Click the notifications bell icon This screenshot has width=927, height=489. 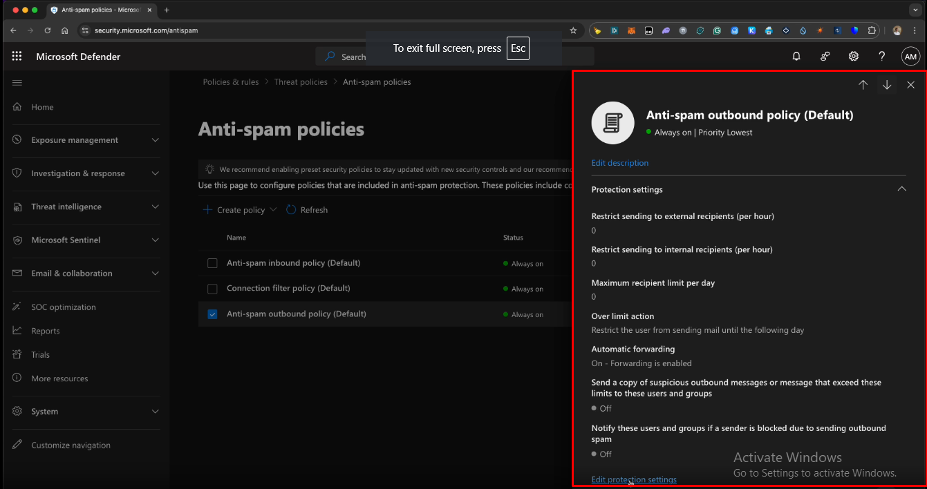pos(796,57)
